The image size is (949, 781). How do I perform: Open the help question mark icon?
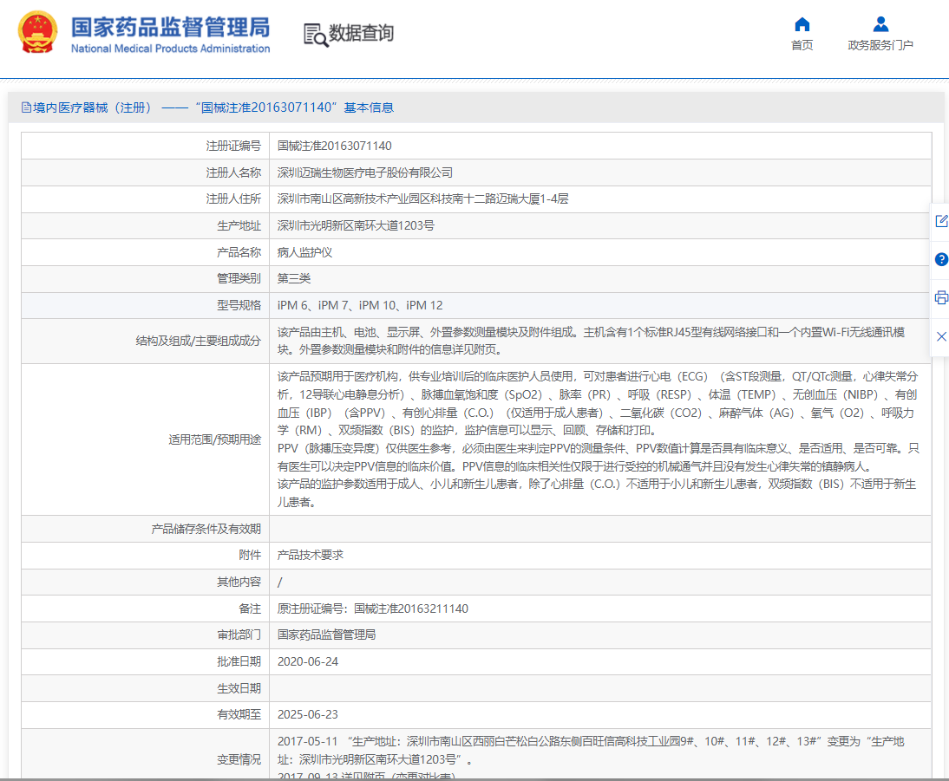coord(941,259)
